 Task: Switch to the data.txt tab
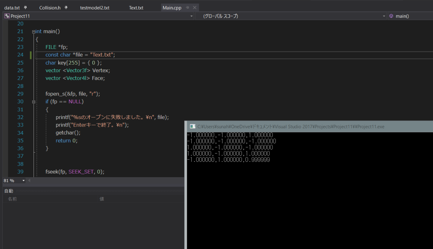[x=12, y=8]
